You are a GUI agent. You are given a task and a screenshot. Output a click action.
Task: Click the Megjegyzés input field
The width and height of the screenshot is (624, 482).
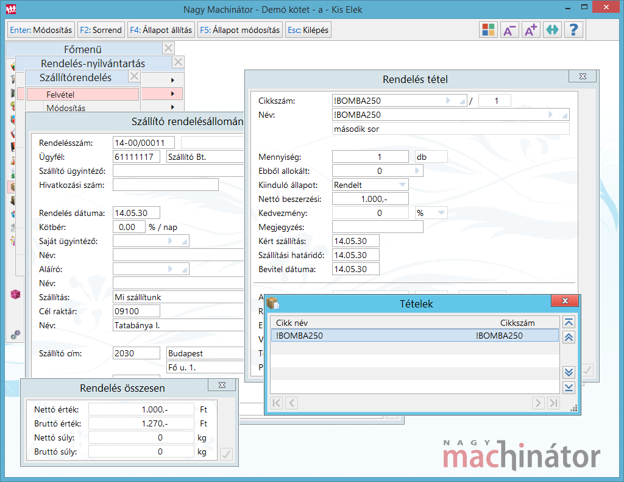coord(377,227)
